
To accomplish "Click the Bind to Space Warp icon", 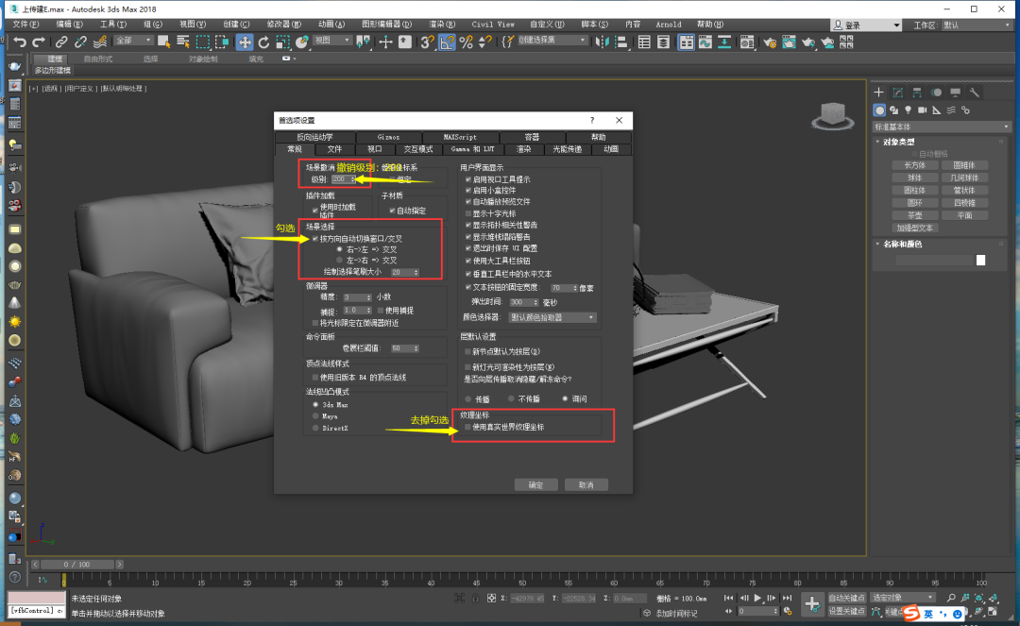I will (100, 42).
